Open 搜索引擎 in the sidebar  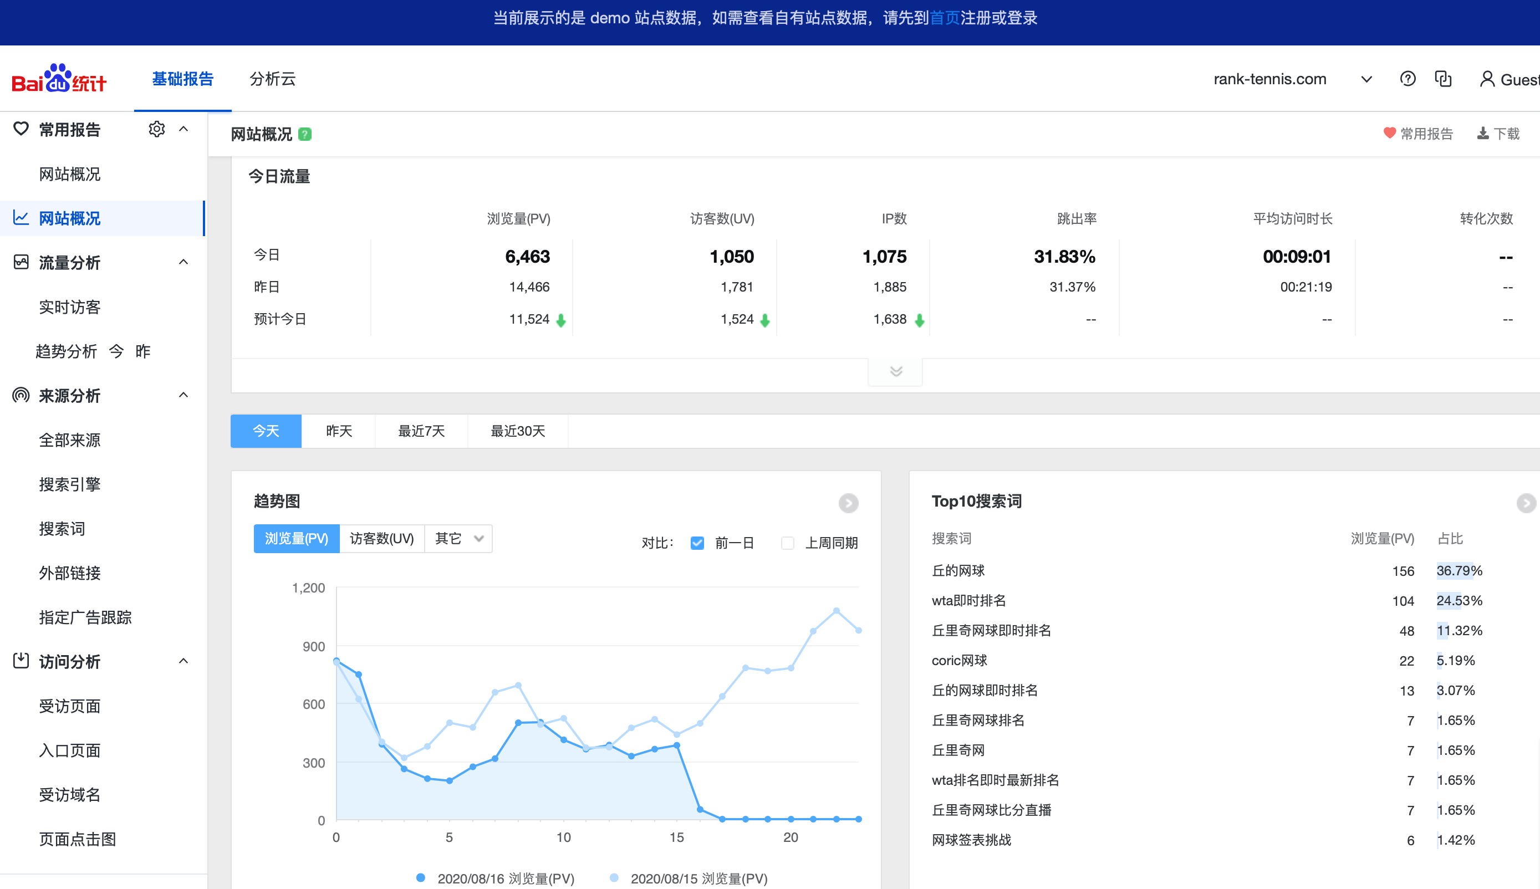point(70,484)
